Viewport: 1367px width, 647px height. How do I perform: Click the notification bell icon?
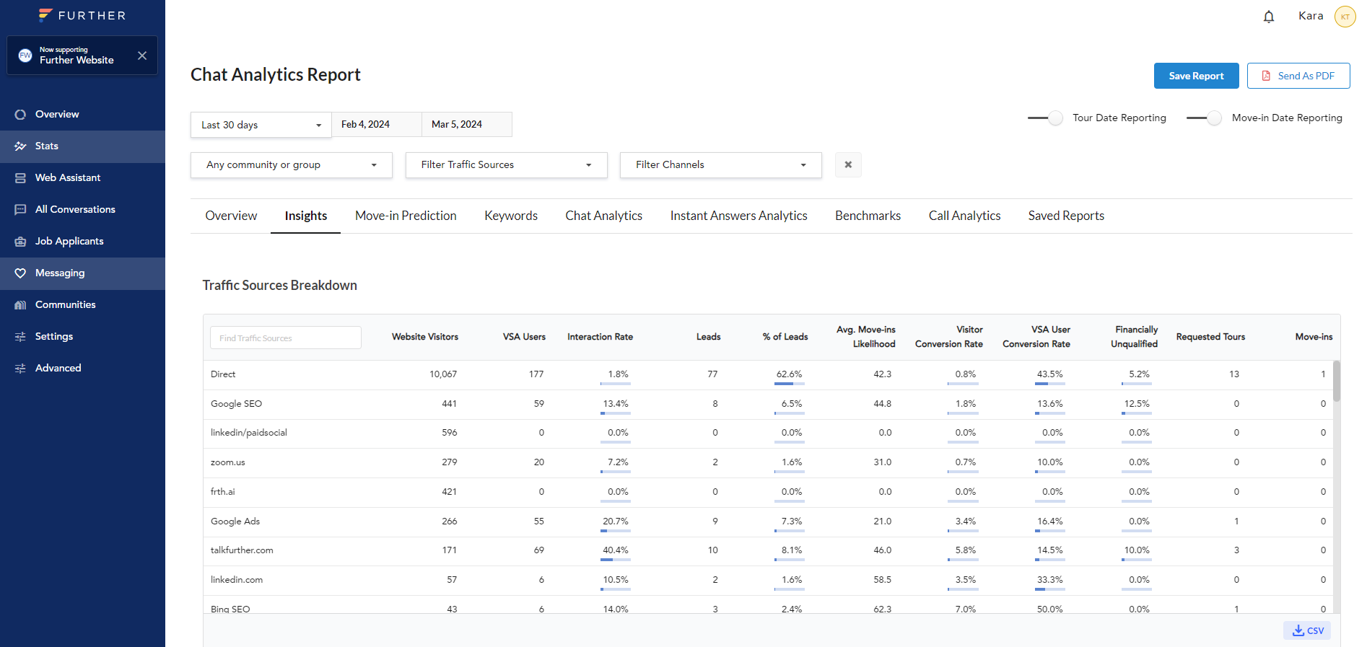point(1268,17)
